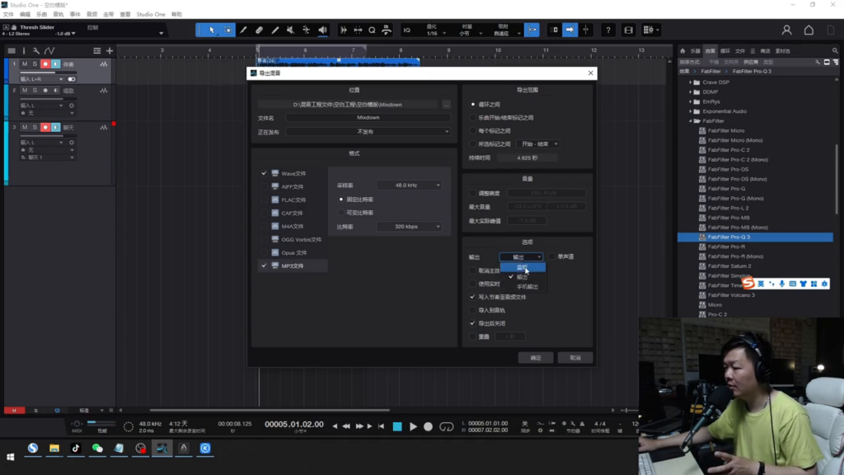The image size is (844, 475).
Task: Expand the Crave DSP folder
Action: point(691,82)
